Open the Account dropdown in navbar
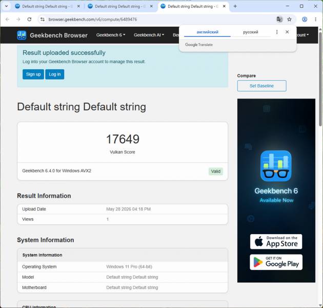323x308 pixels. (302, 35)
